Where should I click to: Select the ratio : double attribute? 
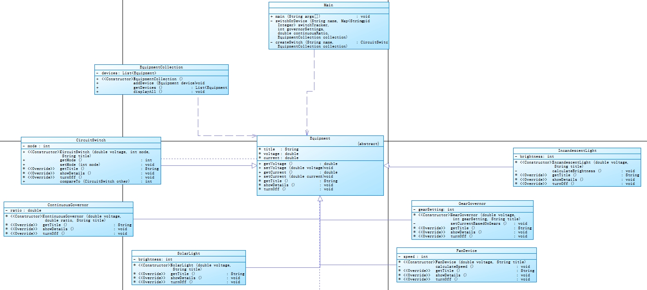point(23,210)
